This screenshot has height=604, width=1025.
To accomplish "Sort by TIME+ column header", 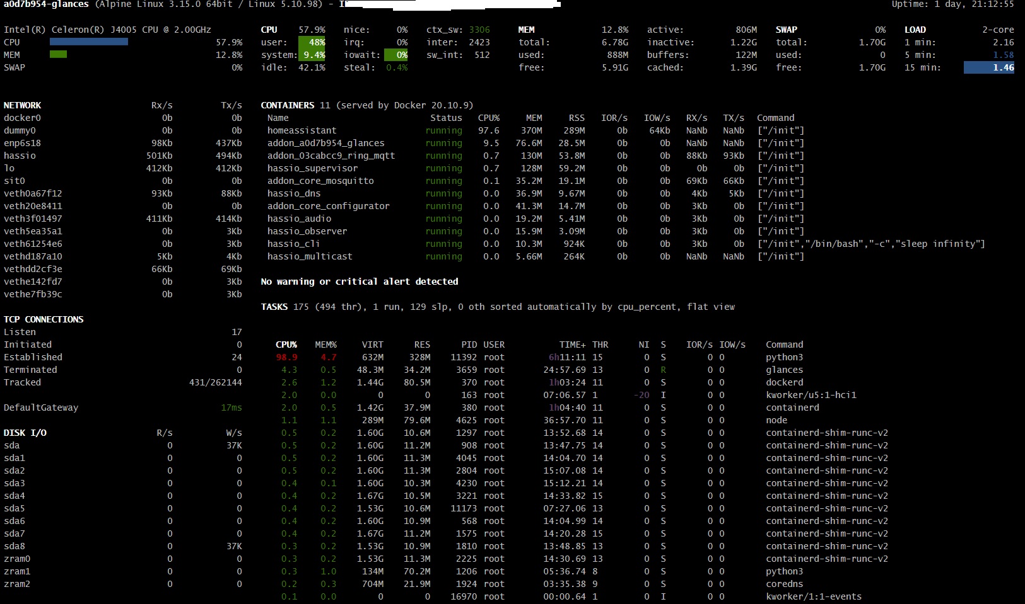I will pos(571,345).
